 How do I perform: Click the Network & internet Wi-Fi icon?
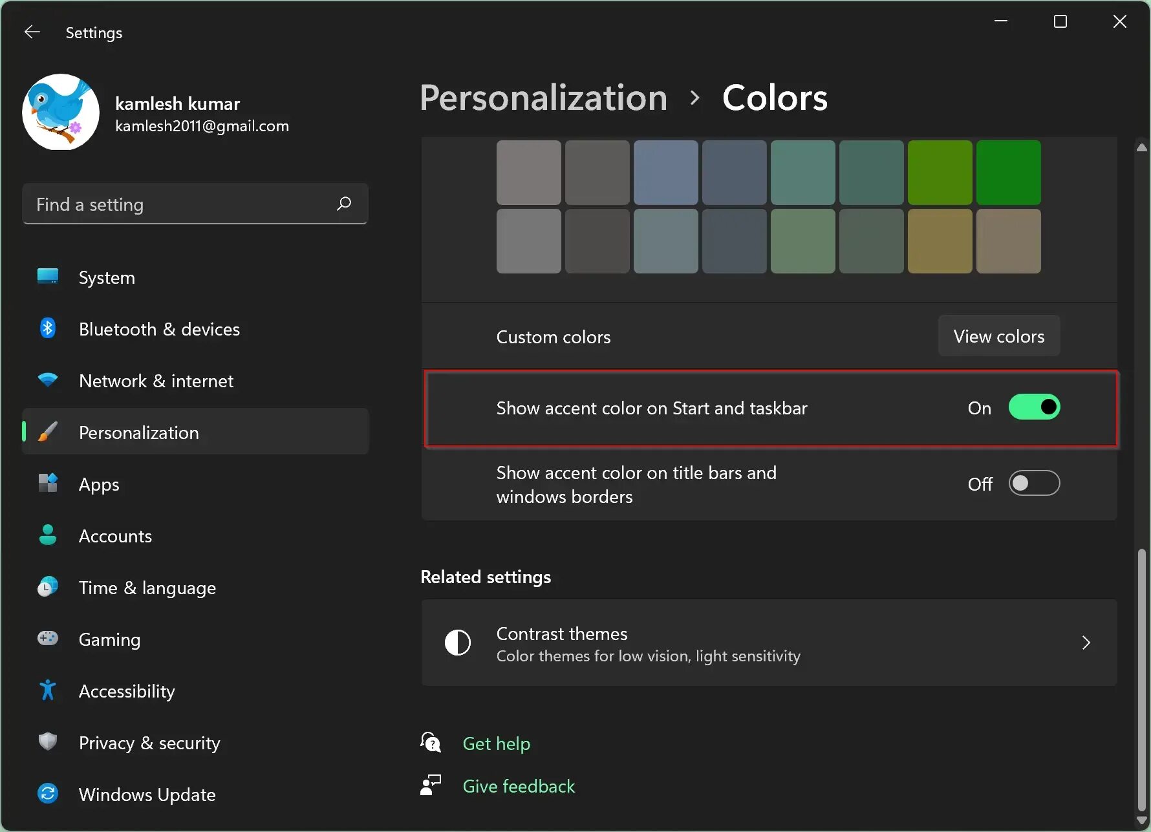click(48, 380)
